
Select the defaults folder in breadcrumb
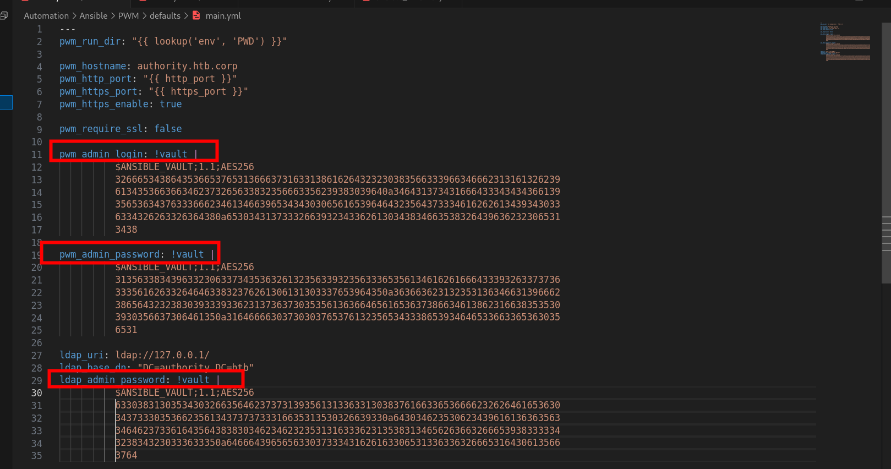click(x=165, y=15)
